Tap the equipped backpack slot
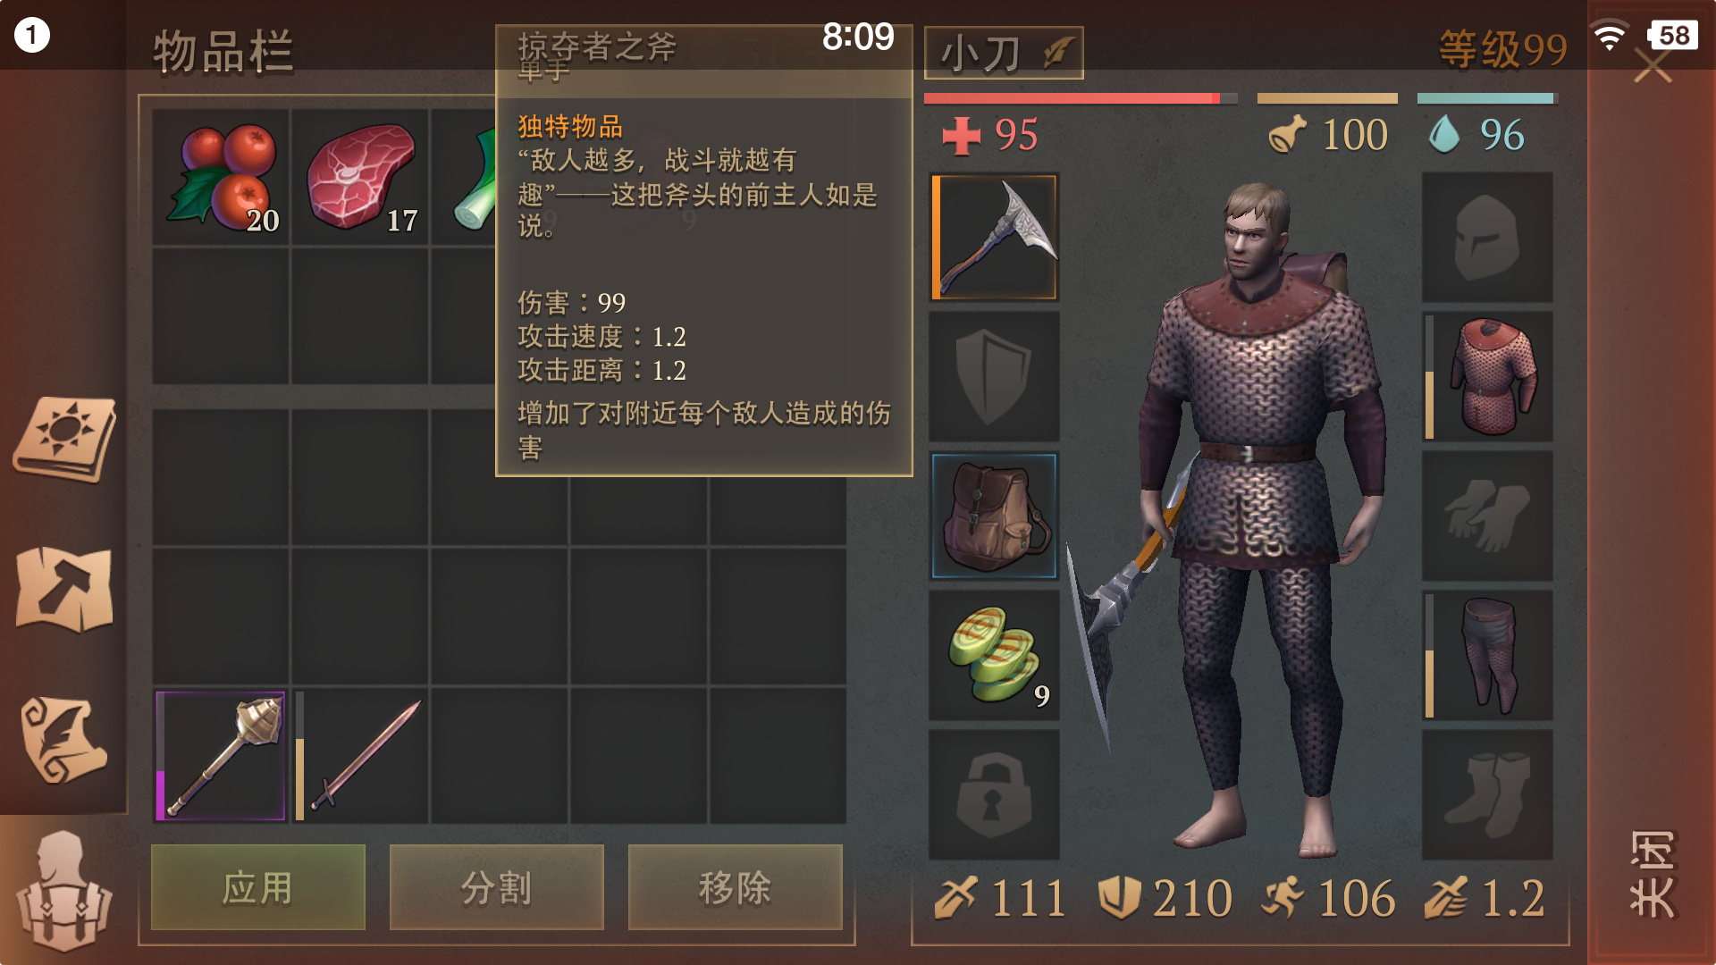The image size is (1716, 965). click(x=994, y=516)
